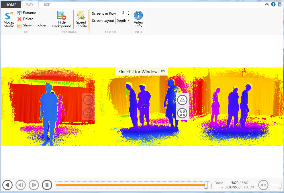Switch to the EDIT tab

coord(48,5)
